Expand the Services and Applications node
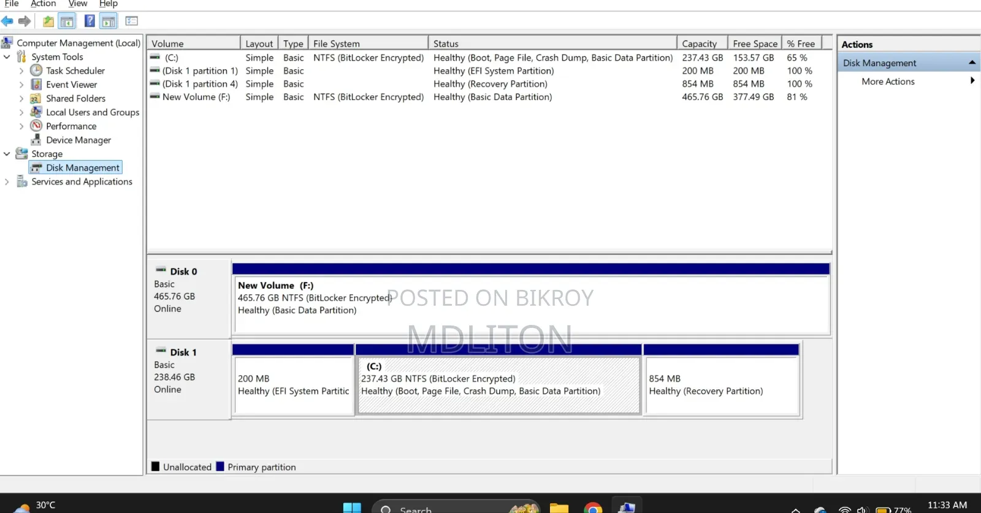 (x=7, y=181)
